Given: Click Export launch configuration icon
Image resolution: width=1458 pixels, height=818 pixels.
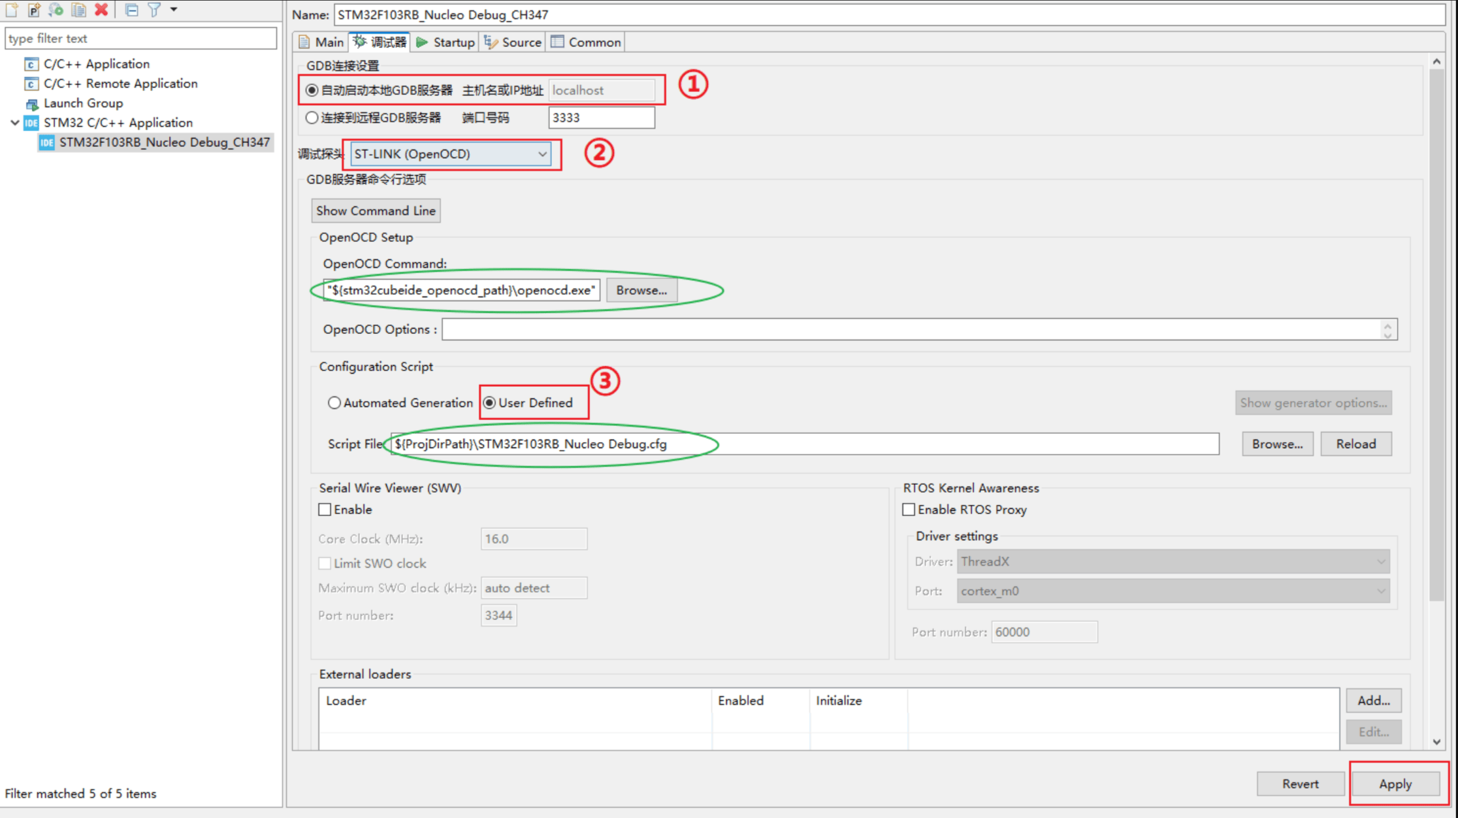Looking at the screenshot, I should click(56, 9).
